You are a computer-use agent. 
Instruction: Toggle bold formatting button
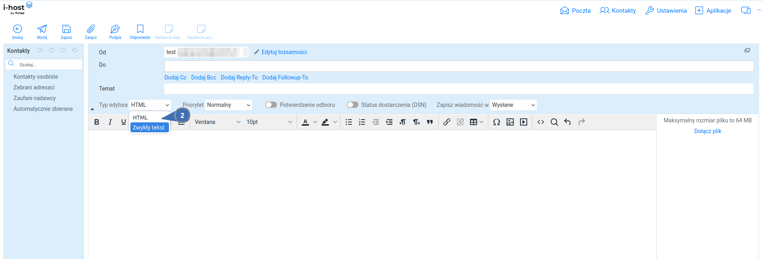pyautogui.click(x=97, y=122)
